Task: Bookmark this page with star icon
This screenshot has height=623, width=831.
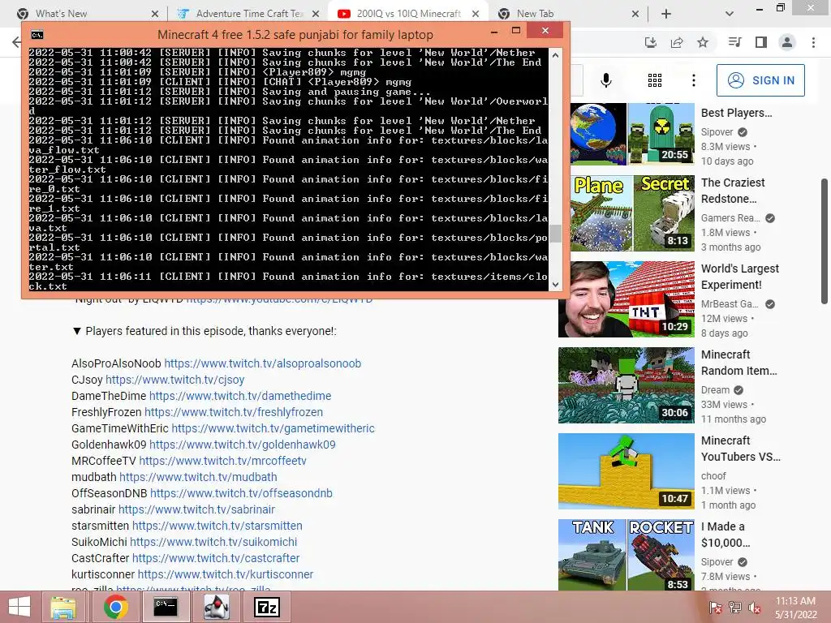Action: (x=703, y=42)
